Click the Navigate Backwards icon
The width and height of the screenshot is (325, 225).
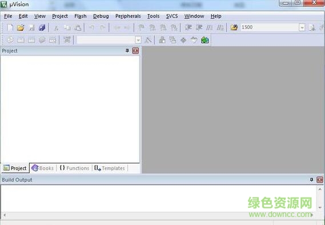[117, 27]
